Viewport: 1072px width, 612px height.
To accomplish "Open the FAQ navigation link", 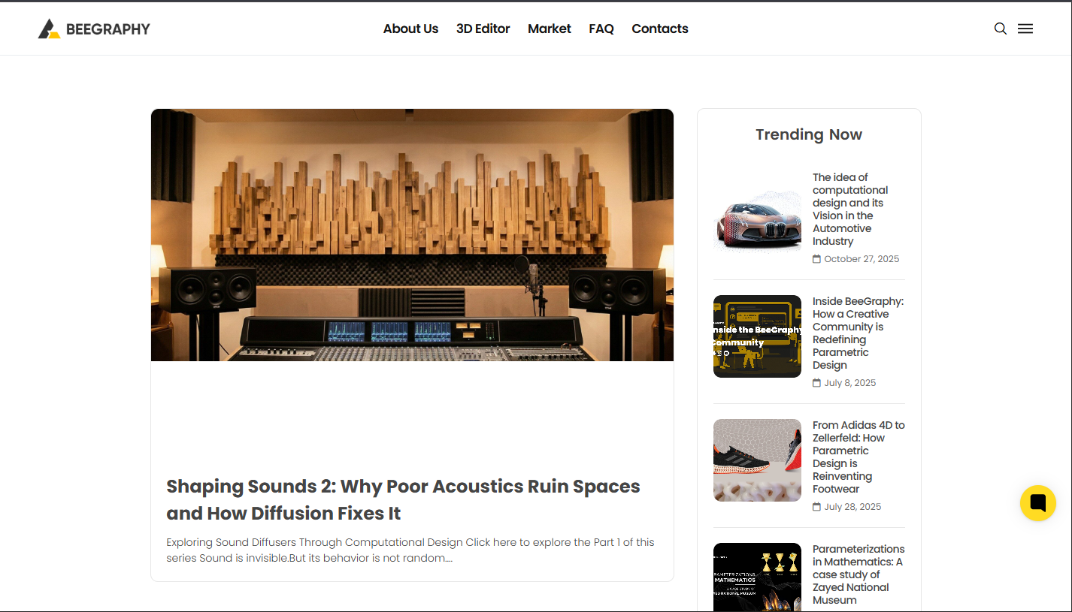I will 601,29.
